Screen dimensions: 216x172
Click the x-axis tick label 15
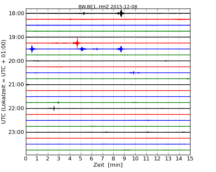coord(190,158)
